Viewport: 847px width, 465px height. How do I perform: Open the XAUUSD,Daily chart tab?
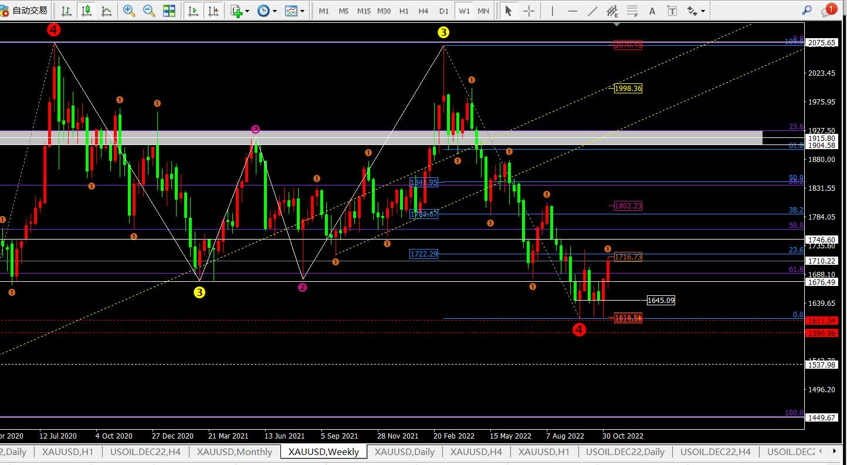pos(405,451)
